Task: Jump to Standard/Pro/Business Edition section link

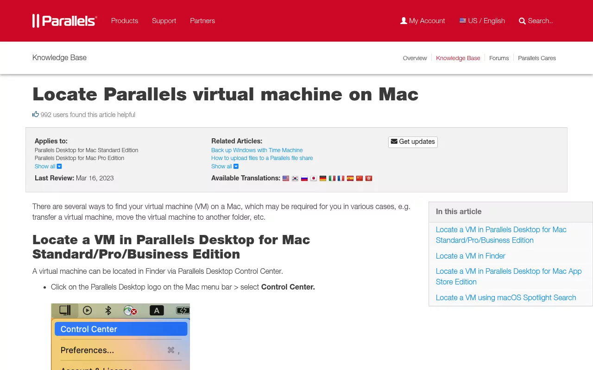Action: (501, 235)
